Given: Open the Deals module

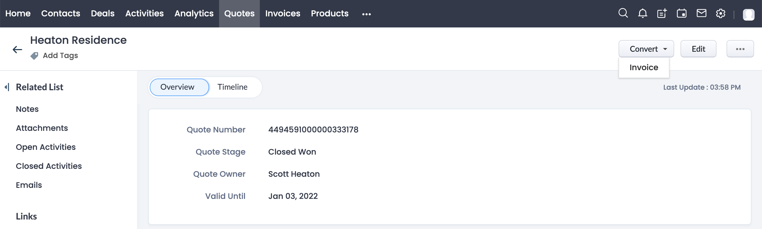Looking at the screenshot, I should 102,13.
